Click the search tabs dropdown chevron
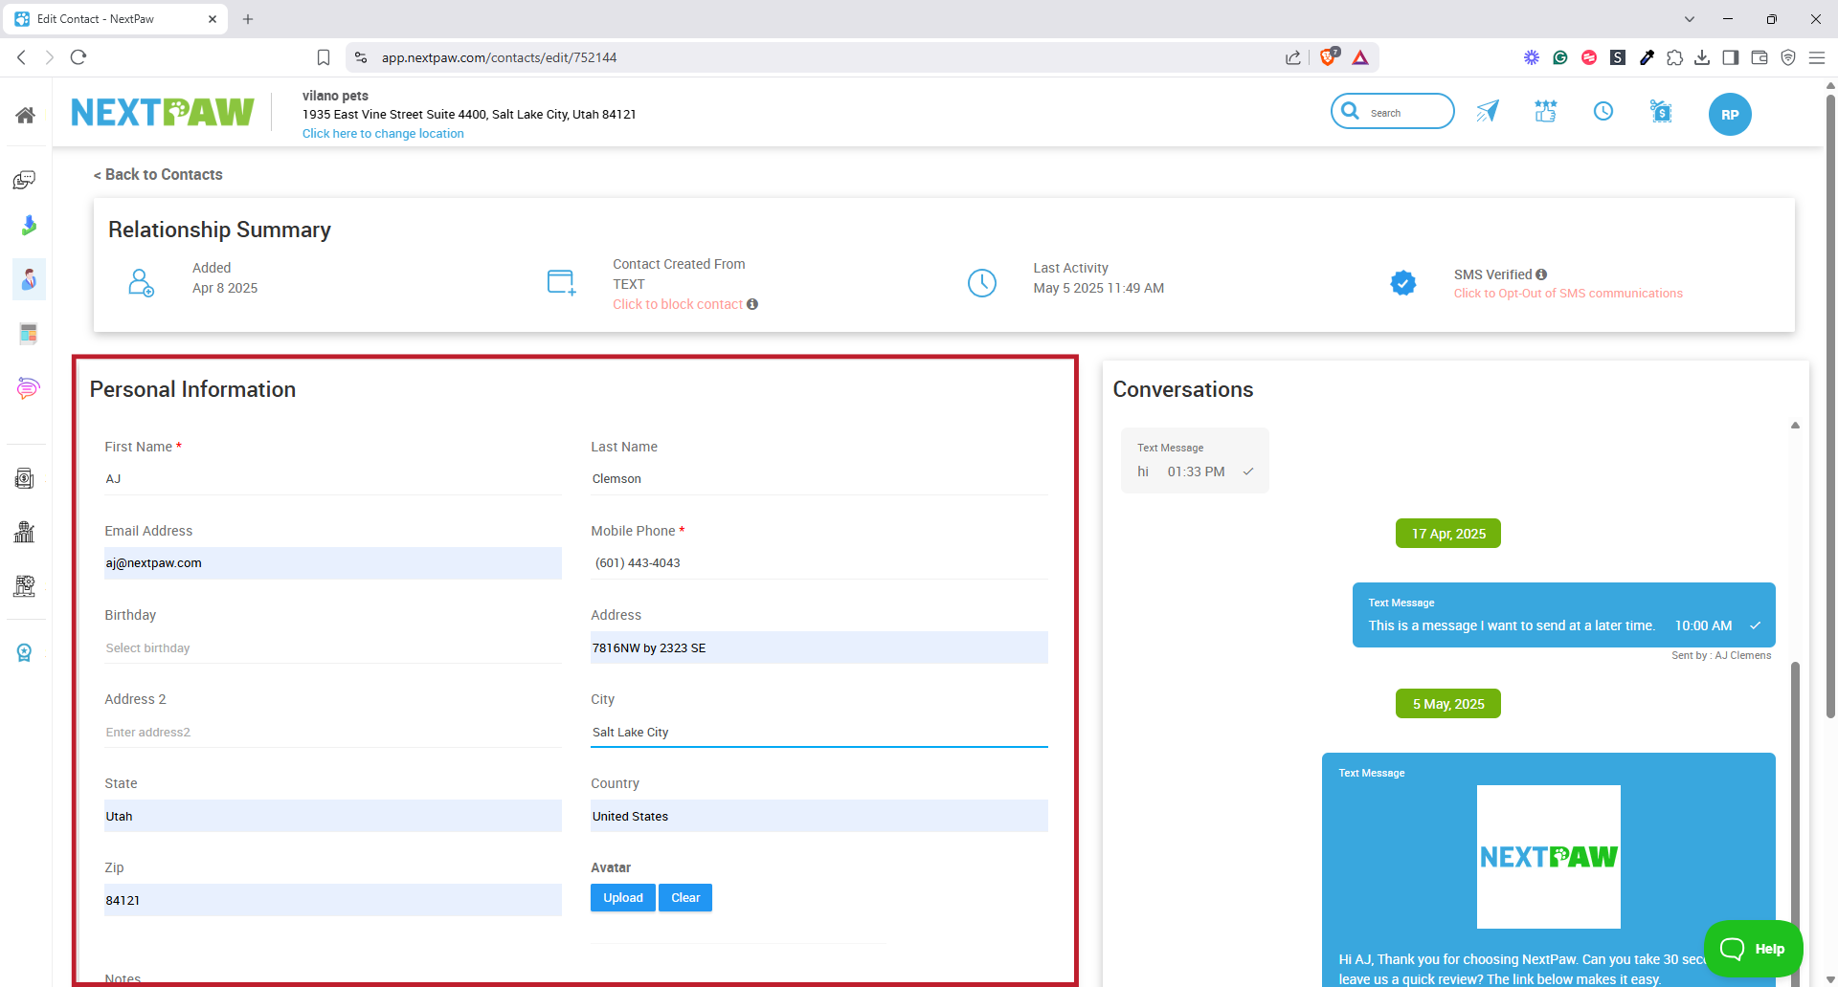Screen dimensions: 1838x987 point(1690,19)
